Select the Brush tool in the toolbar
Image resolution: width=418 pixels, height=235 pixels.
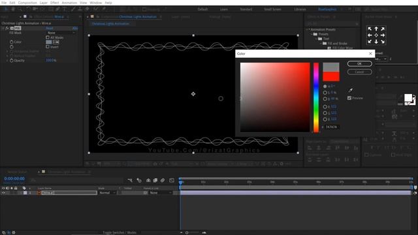[72, 9]
